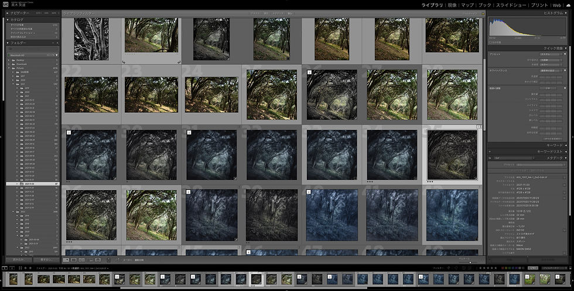Toggle the flagged filter in the filmstrip bar

[449, 268]
